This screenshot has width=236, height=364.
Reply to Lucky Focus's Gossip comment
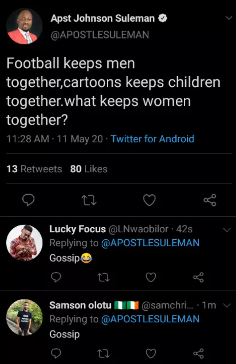(x=55, y=277)
